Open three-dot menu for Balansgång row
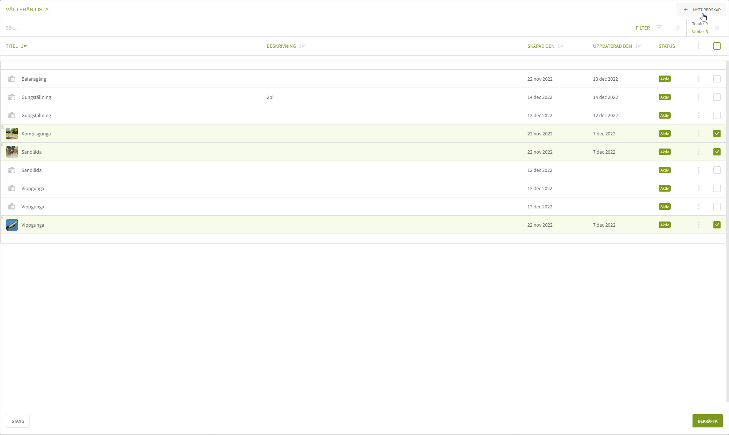This screenshot has width=729, height=435. pos(698,79)
